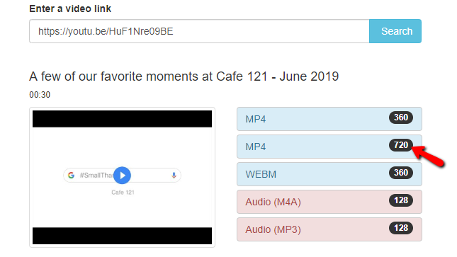This screenshot has width=457, height=257.
Task: Click the red arrow annotation
Action: [x=428, y=156]
